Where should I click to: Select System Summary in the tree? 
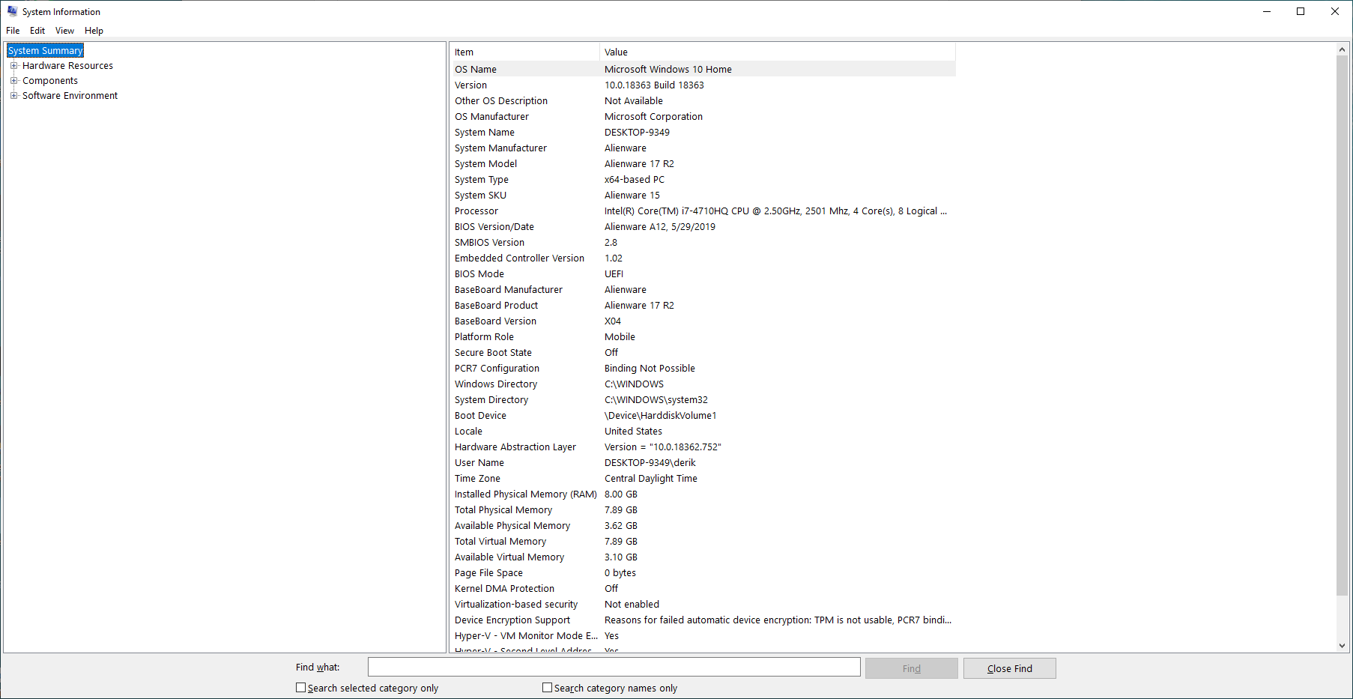pyautogui.click(x=46, y=50)
